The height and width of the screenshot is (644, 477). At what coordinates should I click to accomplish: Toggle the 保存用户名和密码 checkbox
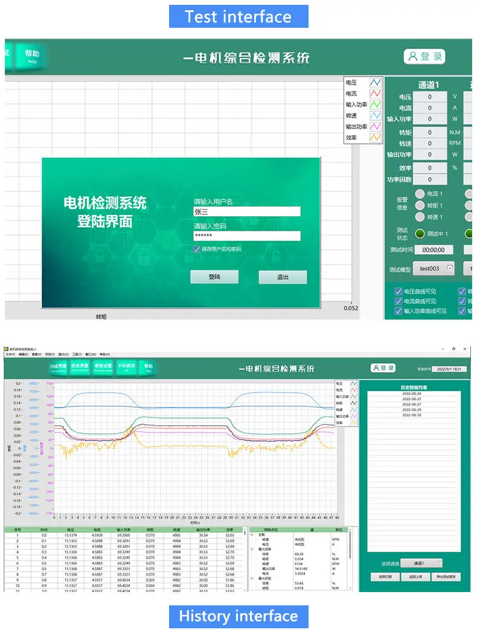pyautogui.click(x=197, y=250)
